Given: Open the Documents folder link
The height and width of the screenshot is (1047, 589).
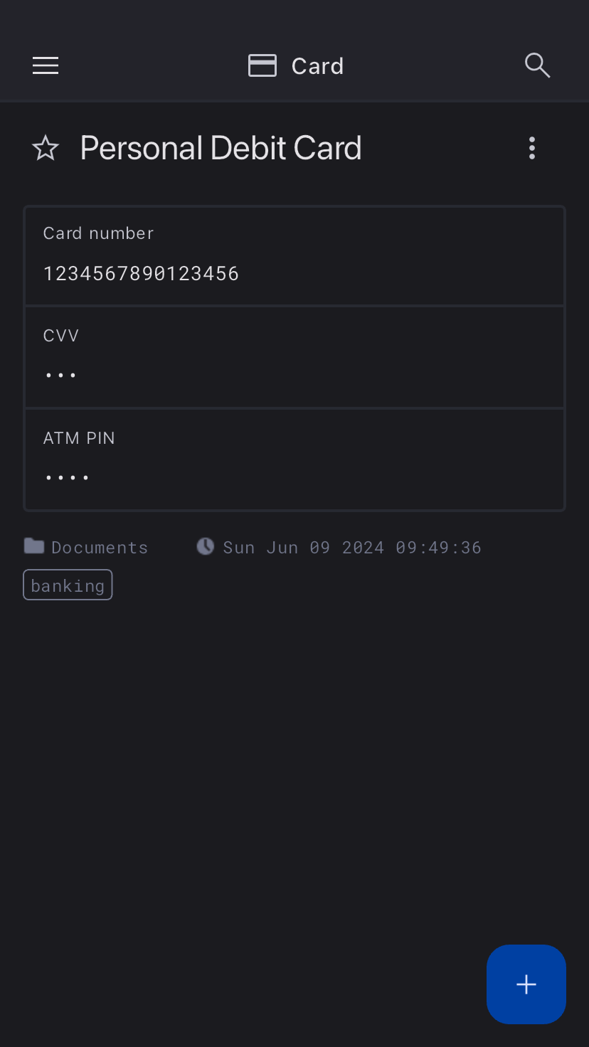Looking at the screenshot, I should point(100,547).
